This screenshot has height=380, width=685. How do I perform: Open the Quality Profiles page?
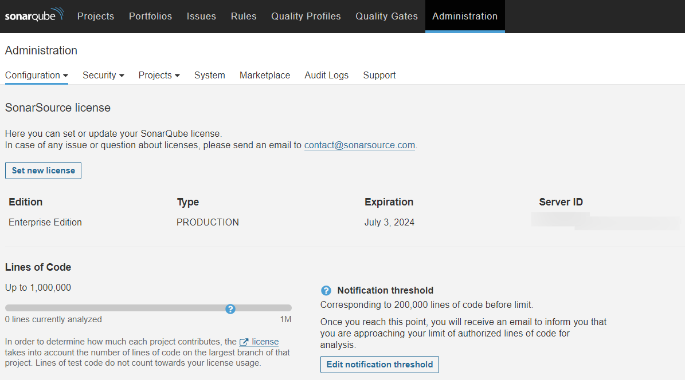pos(306,16)
